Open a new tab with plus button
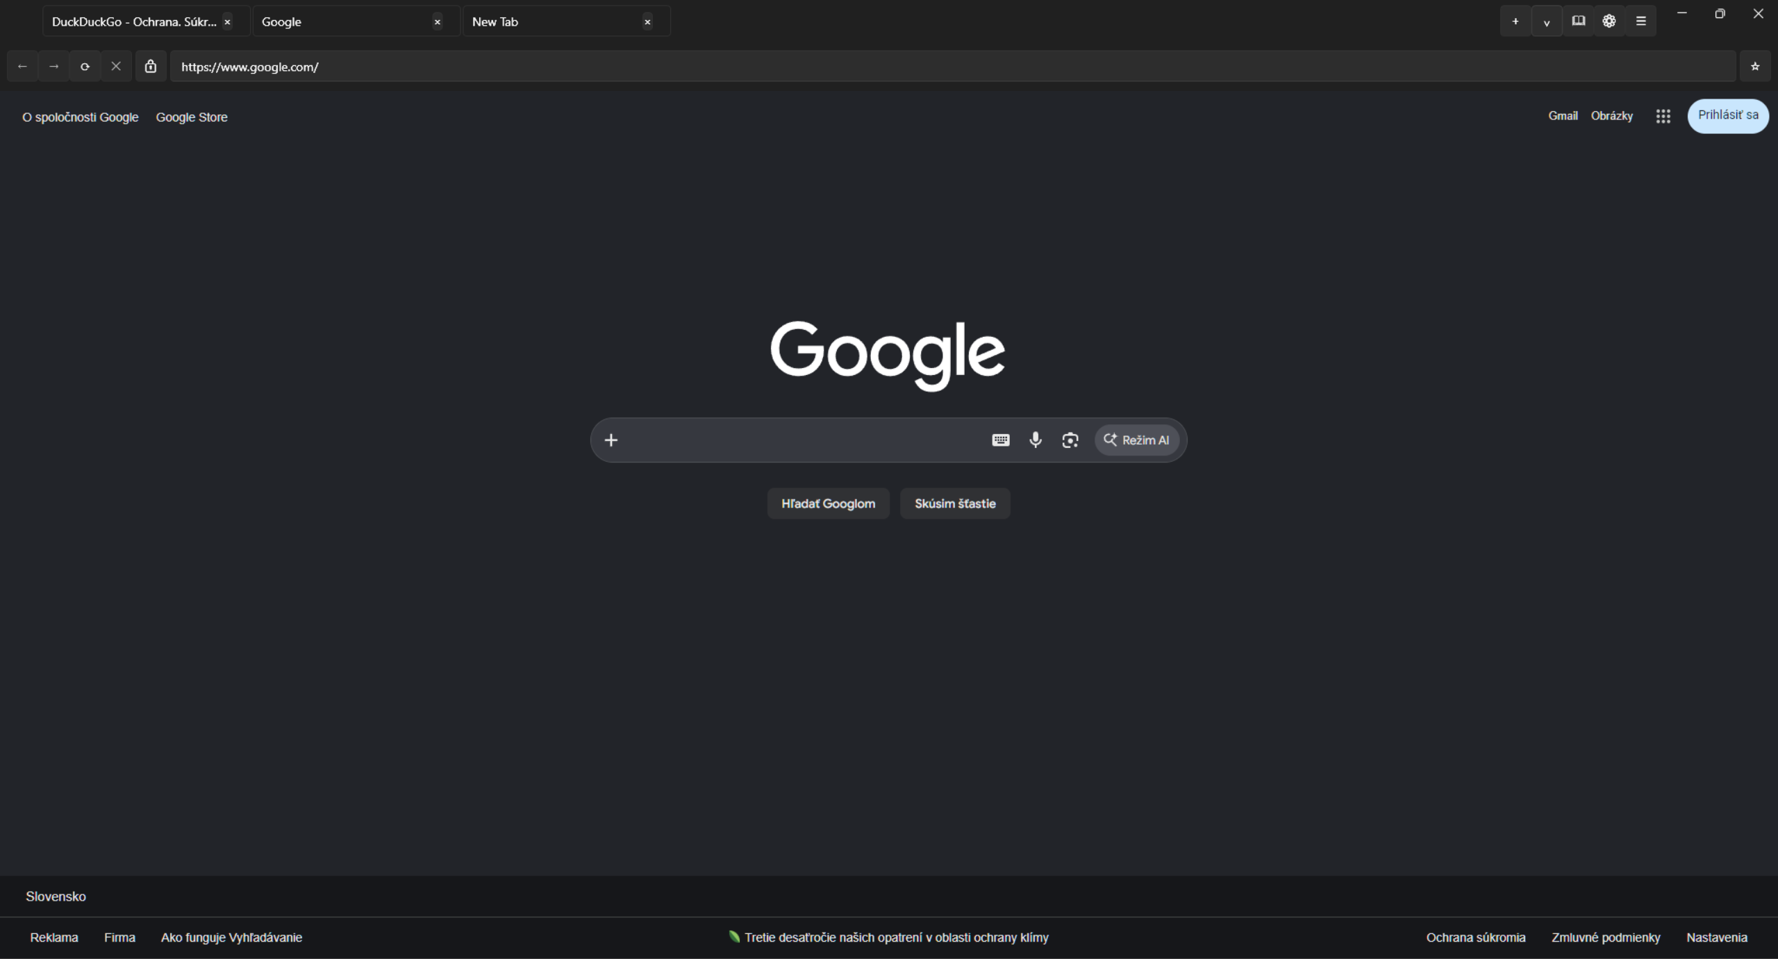1778x959 pixels. (x=1515, y=22)
